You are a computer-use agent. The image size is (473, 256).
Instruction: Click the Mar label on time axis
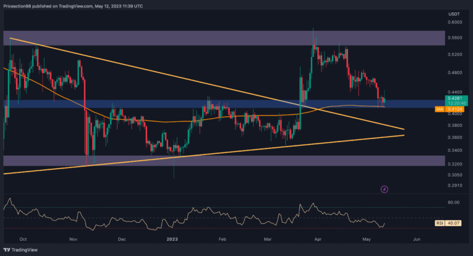pos(267,239)
